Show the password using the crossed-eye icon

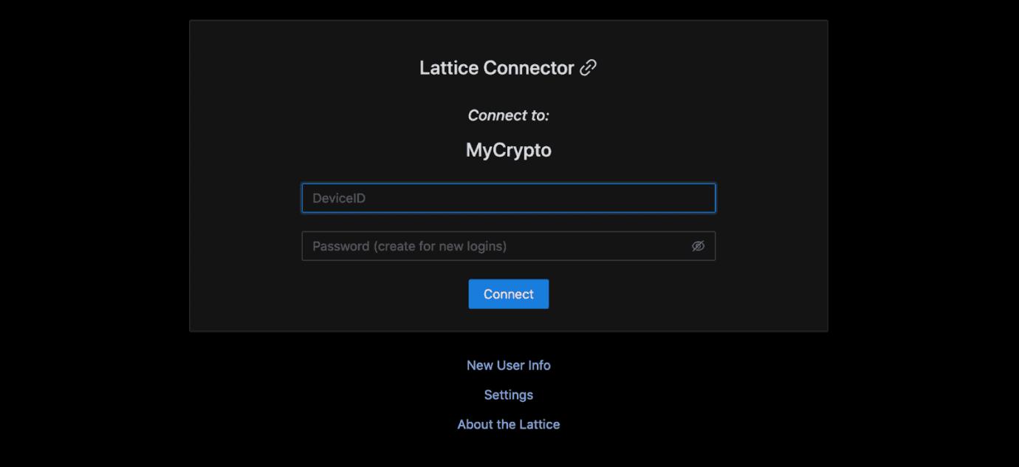698,246
